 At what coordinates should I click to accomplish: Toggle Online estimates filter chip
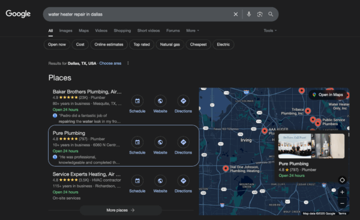tap(109, 44)
